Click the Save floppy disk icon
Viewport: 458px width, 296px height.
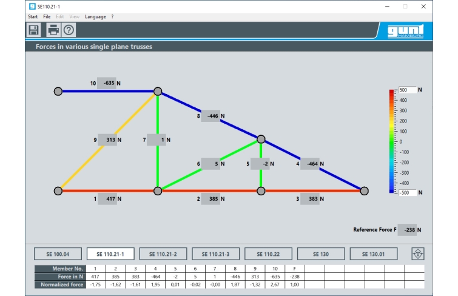pyautogui.click(x=33, y=30)
